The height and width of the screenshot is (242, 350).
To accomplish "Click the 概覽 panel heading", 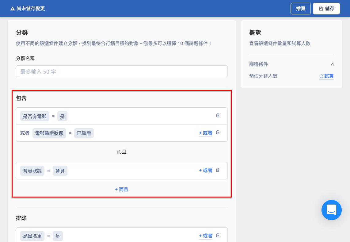I will 255,33.
